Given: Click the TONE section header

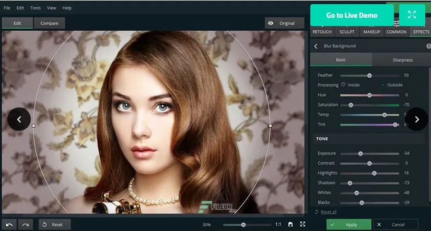Looking at the screenshot, I should tap(369, 139).
